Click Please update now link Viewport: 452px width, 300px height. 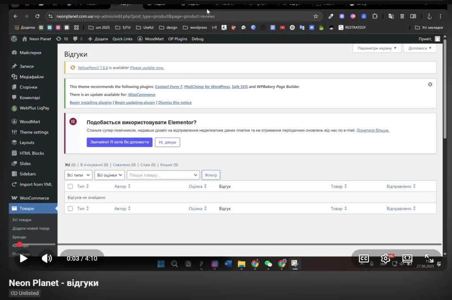[x=147, y=67]
